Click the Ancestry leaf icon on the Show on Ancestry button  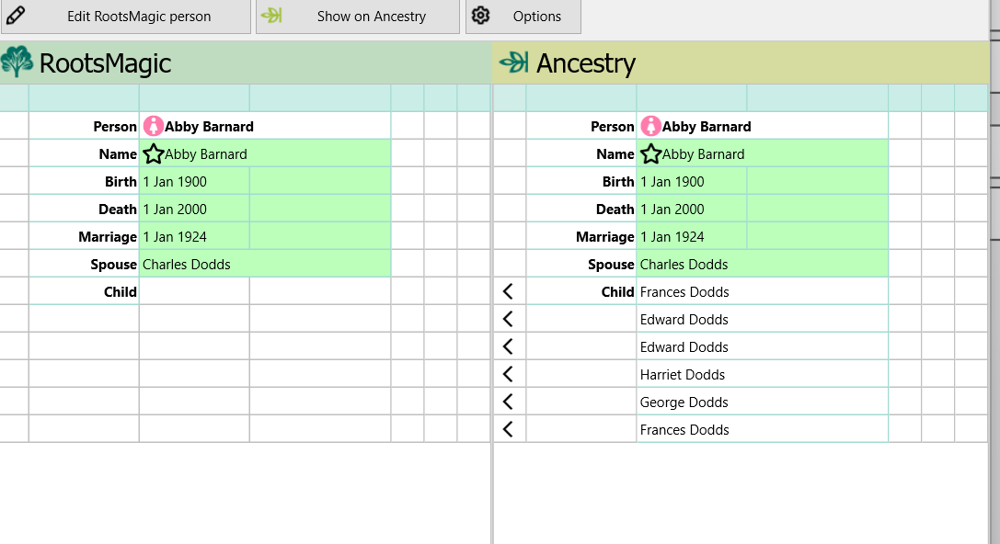(271, 16)
